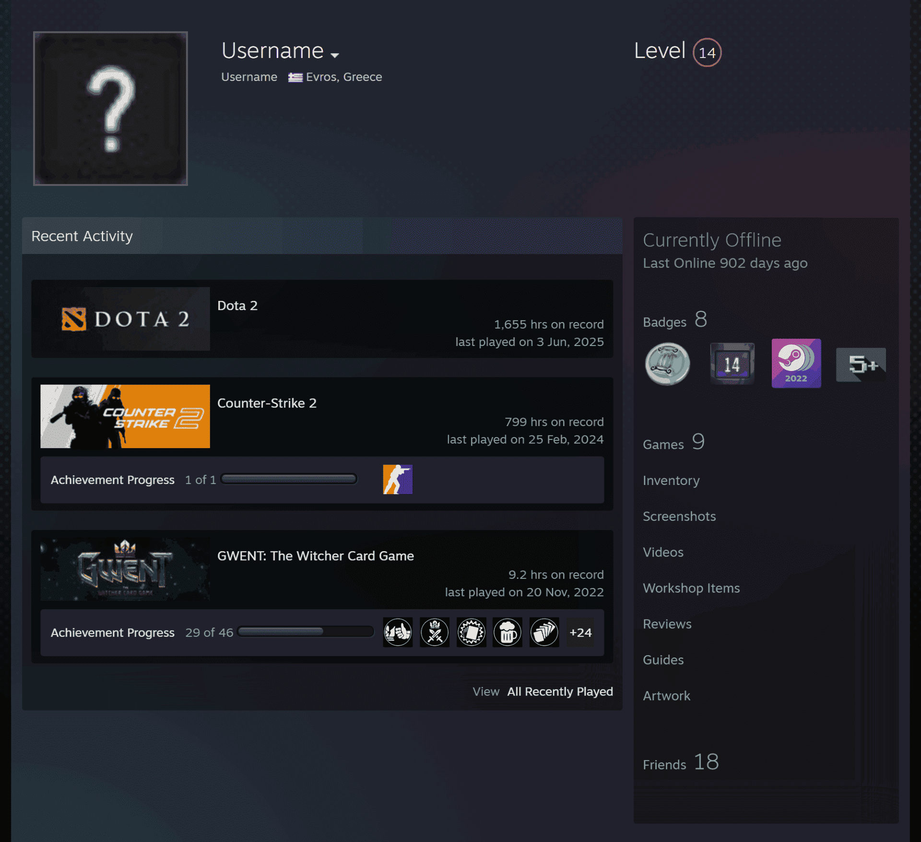The height and width of the screenshot is (842, 921).
Task: Open the Friends 18 link
Action: coord(681,762)
